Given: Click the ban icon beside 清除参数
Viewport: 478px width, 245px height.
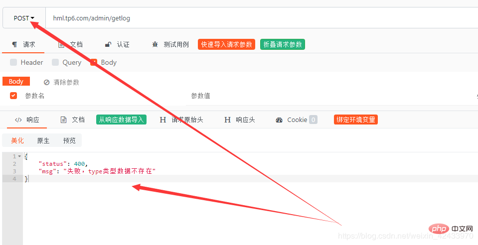Looking at the screenshot, I should (x=47, y=82).
